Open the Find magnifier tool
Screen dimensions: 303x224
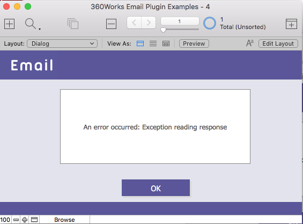[x=31, y=24]
